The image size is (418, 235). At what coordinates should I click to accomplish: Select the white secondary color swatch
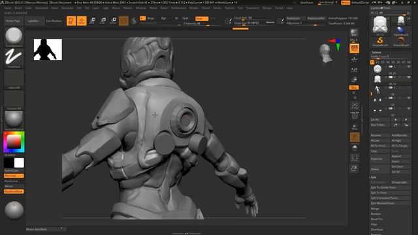point(19,163)
